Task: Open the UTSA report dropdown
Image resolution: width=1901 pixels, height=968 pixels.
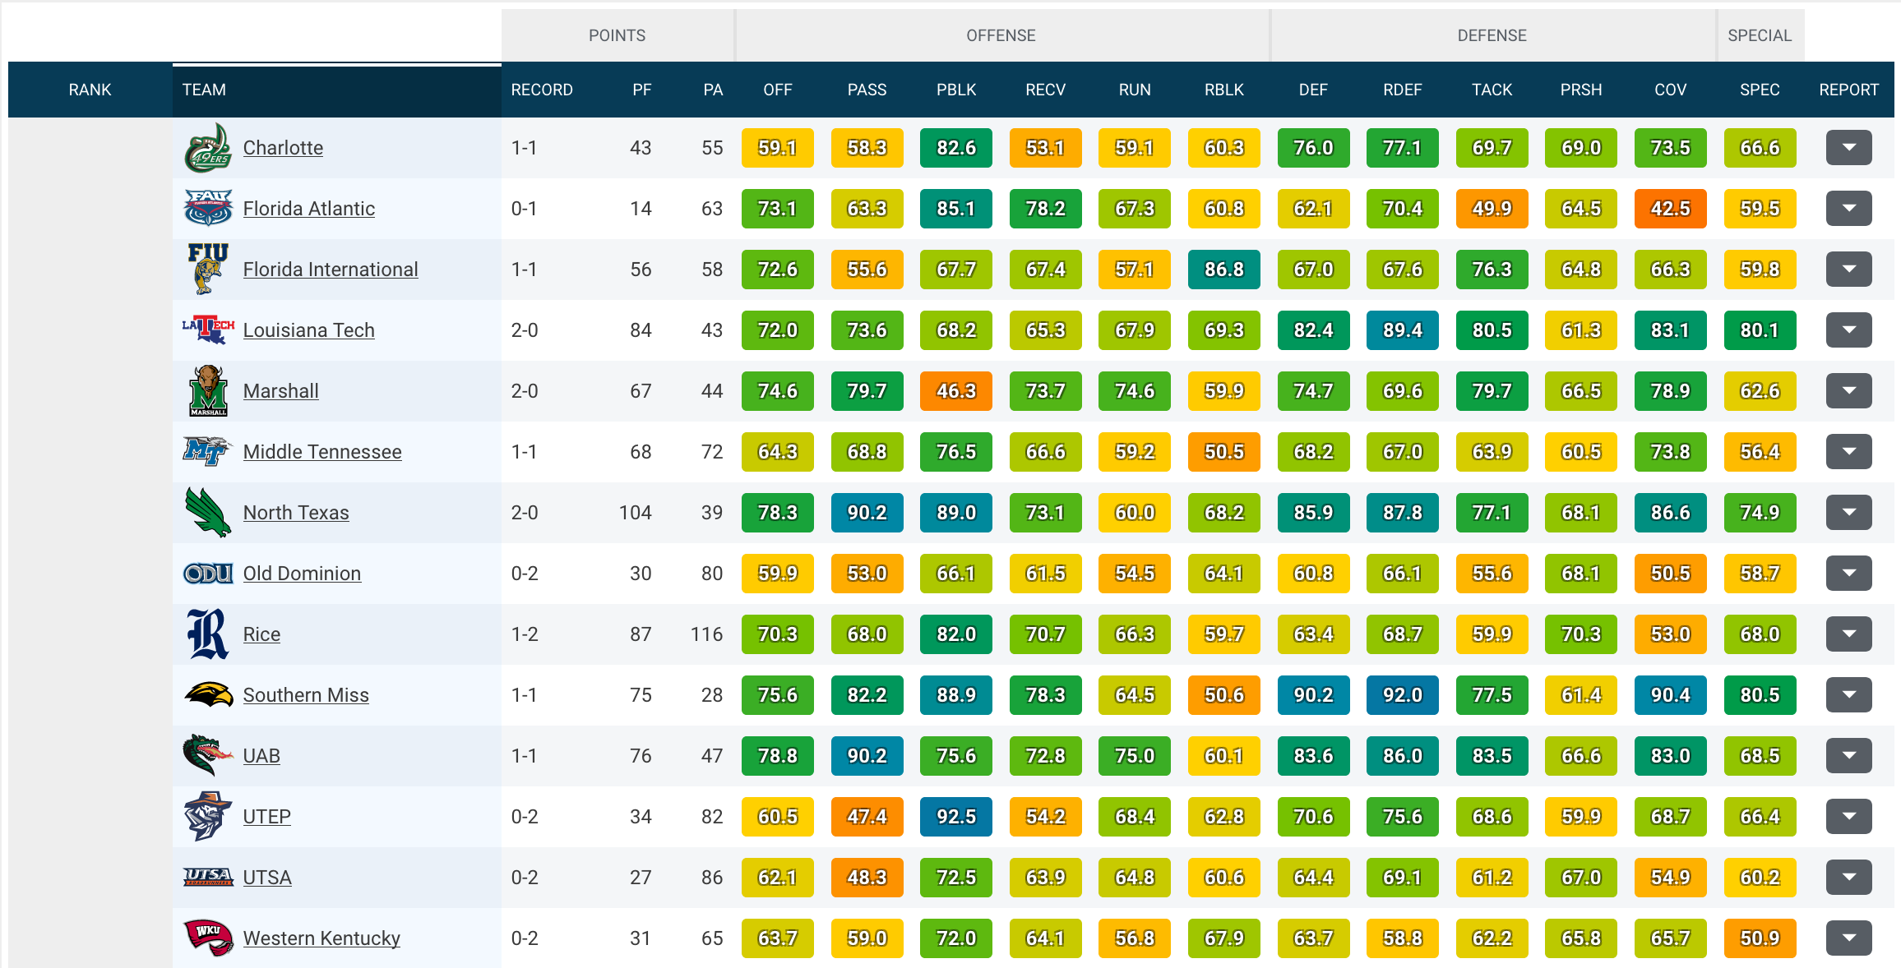Action: [1848, 878]
